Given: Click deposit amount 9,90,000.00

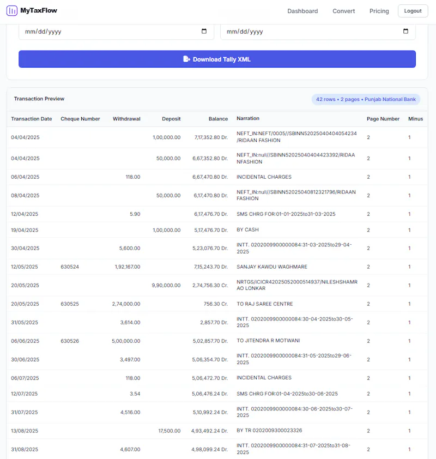Looking at the screenshot, I should click(x=166, y=285).
